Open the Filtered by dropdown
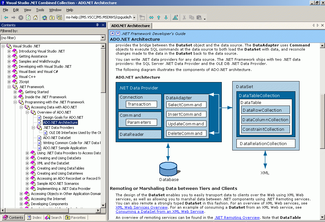325x222 pixels. coord(103,38)
